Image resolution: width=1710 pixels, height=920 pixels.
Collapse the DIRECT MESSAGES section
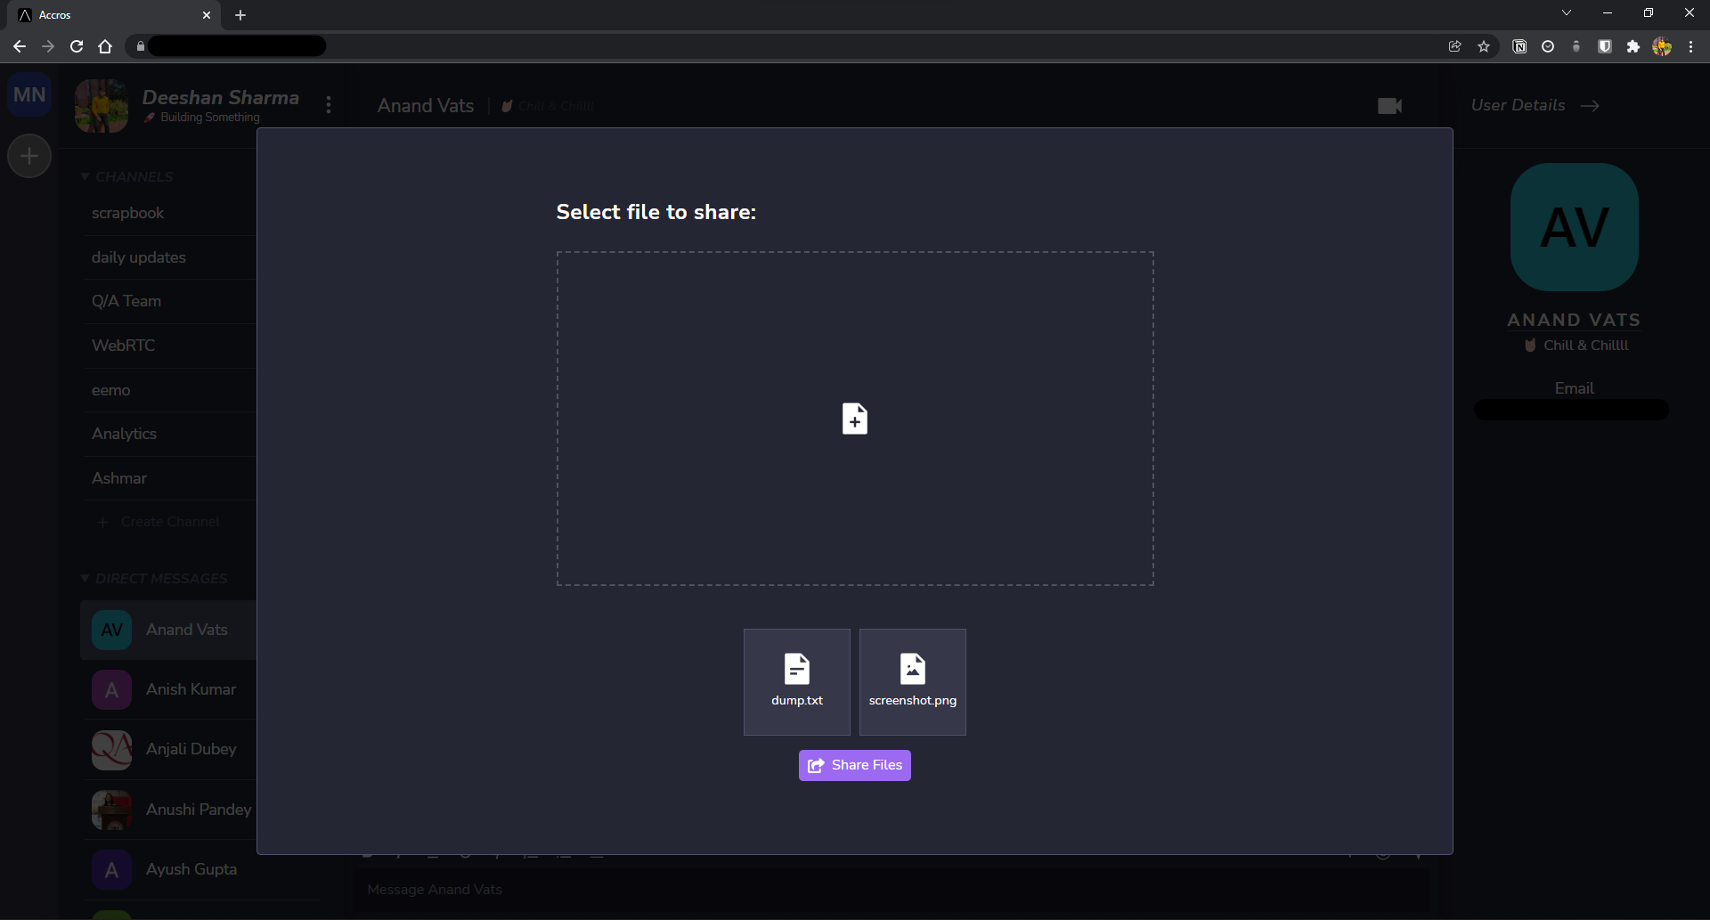[85, 578]
